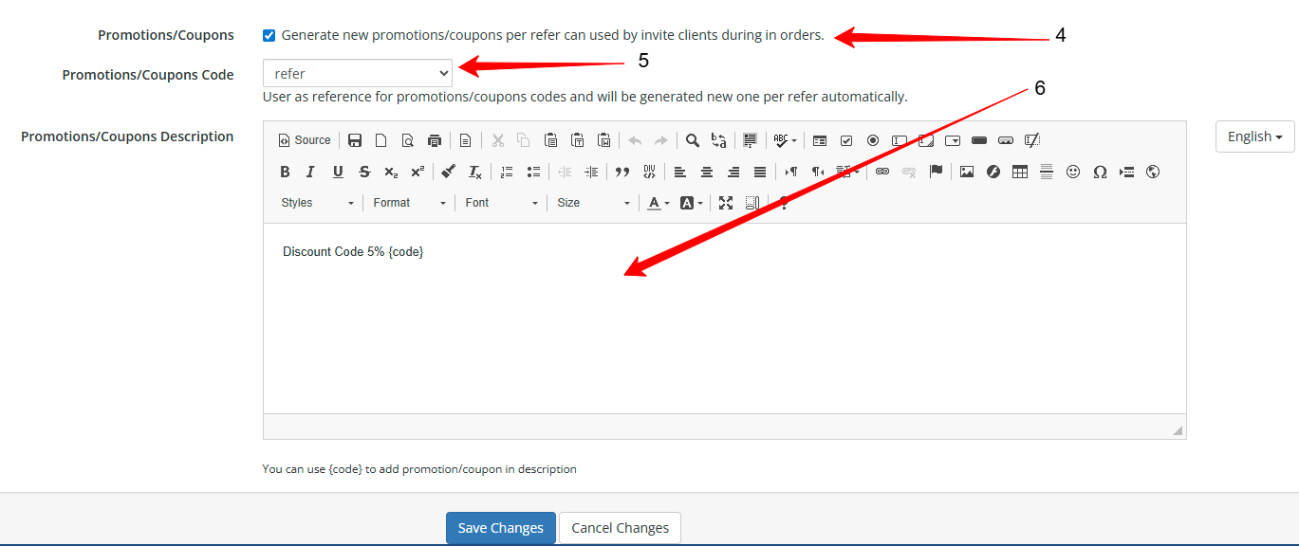Maximize the editor with the fullscreen icon
Image resolution: width=1299 pixels, height=546 pixels.
[x=726, y=203]
